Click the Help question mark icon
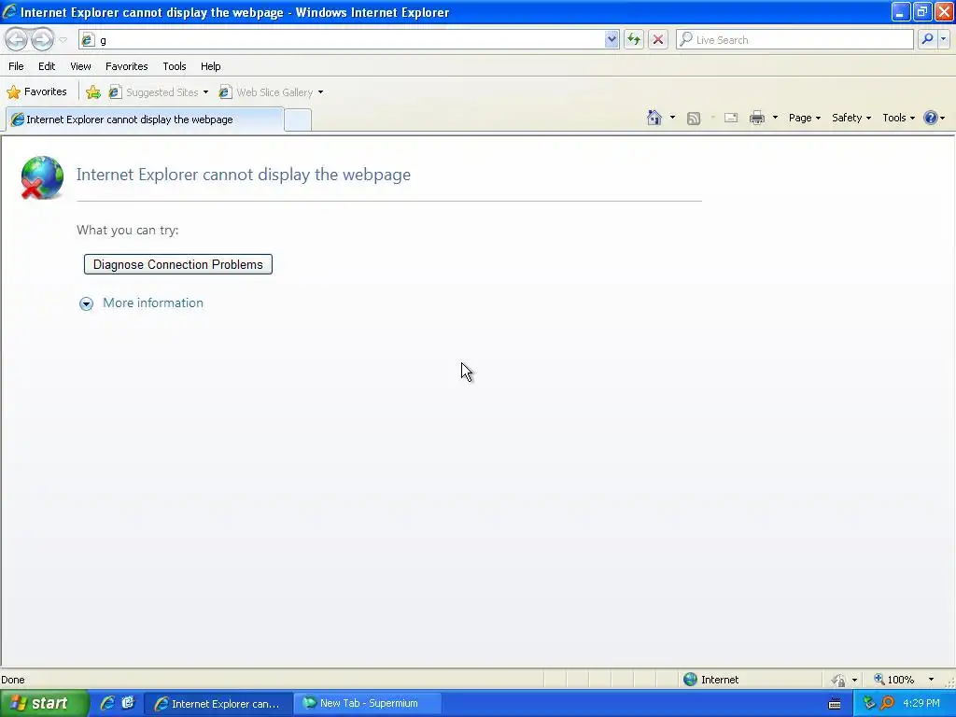Viewport: 956px width, 717px height. (931, 118)
